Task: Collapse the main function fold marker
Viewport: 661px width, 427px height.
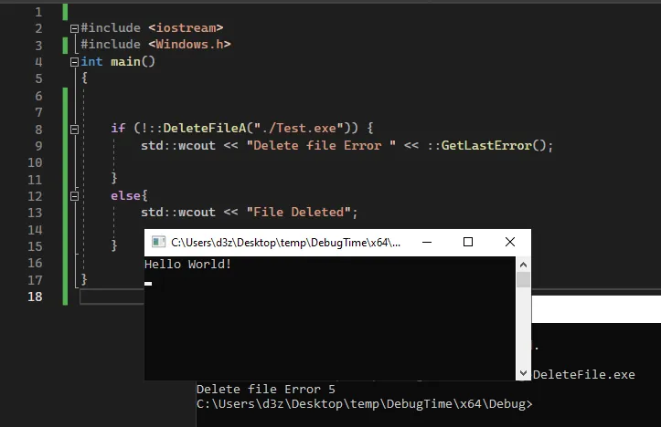Action: (x=74, y=62)
